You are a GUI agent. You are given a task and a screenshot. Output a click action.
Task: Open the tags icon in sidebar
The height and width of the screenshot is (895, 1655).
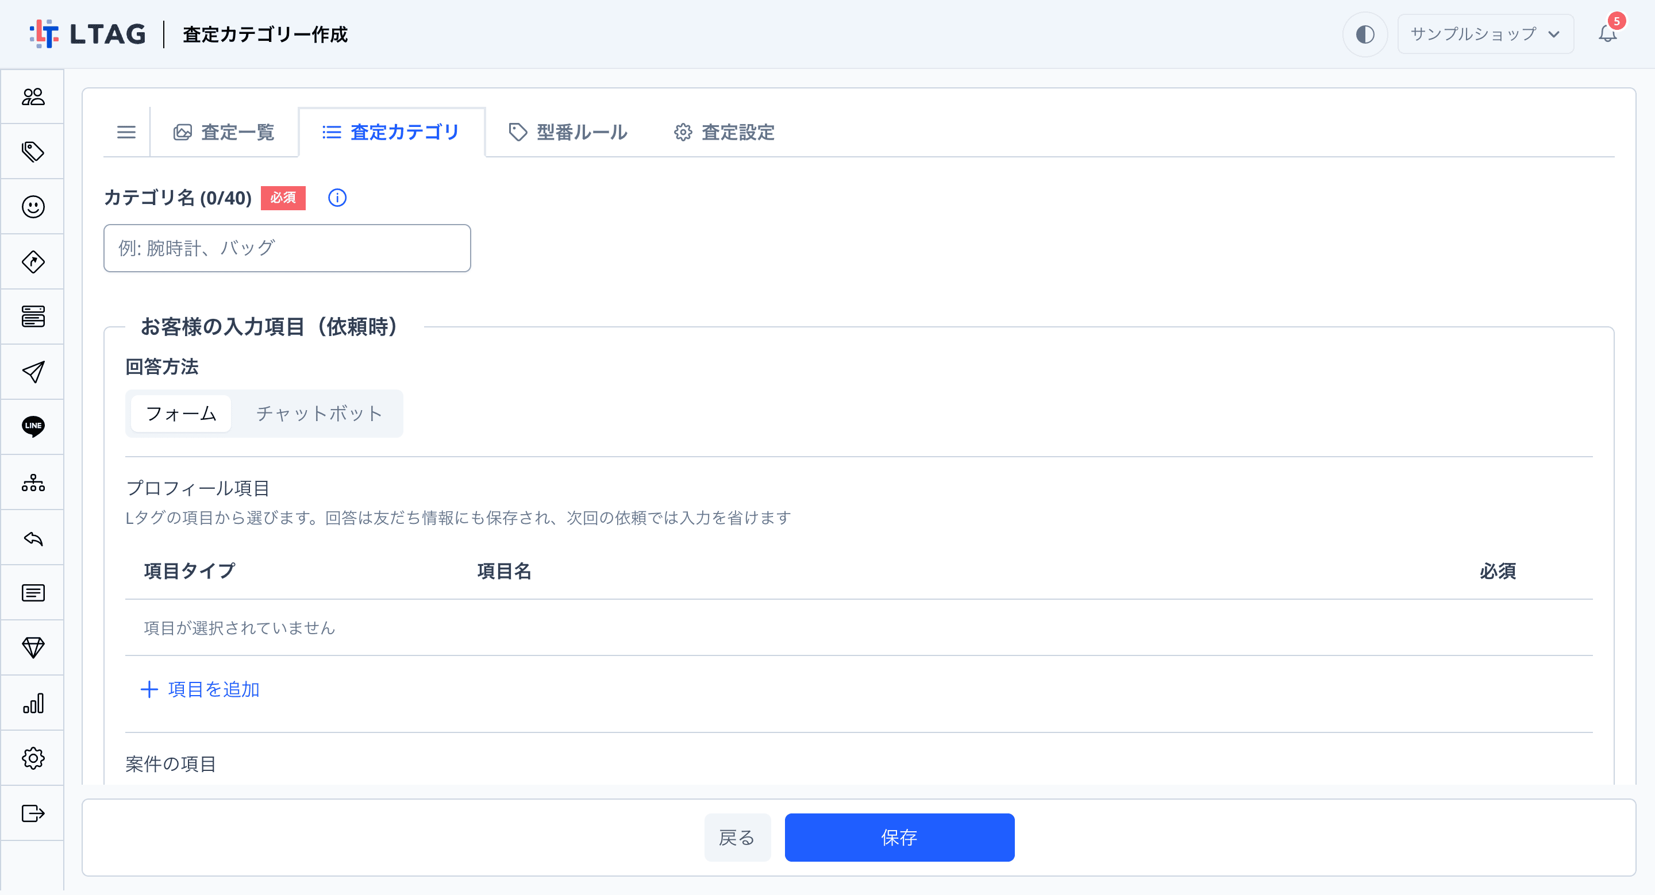(33, 152)
